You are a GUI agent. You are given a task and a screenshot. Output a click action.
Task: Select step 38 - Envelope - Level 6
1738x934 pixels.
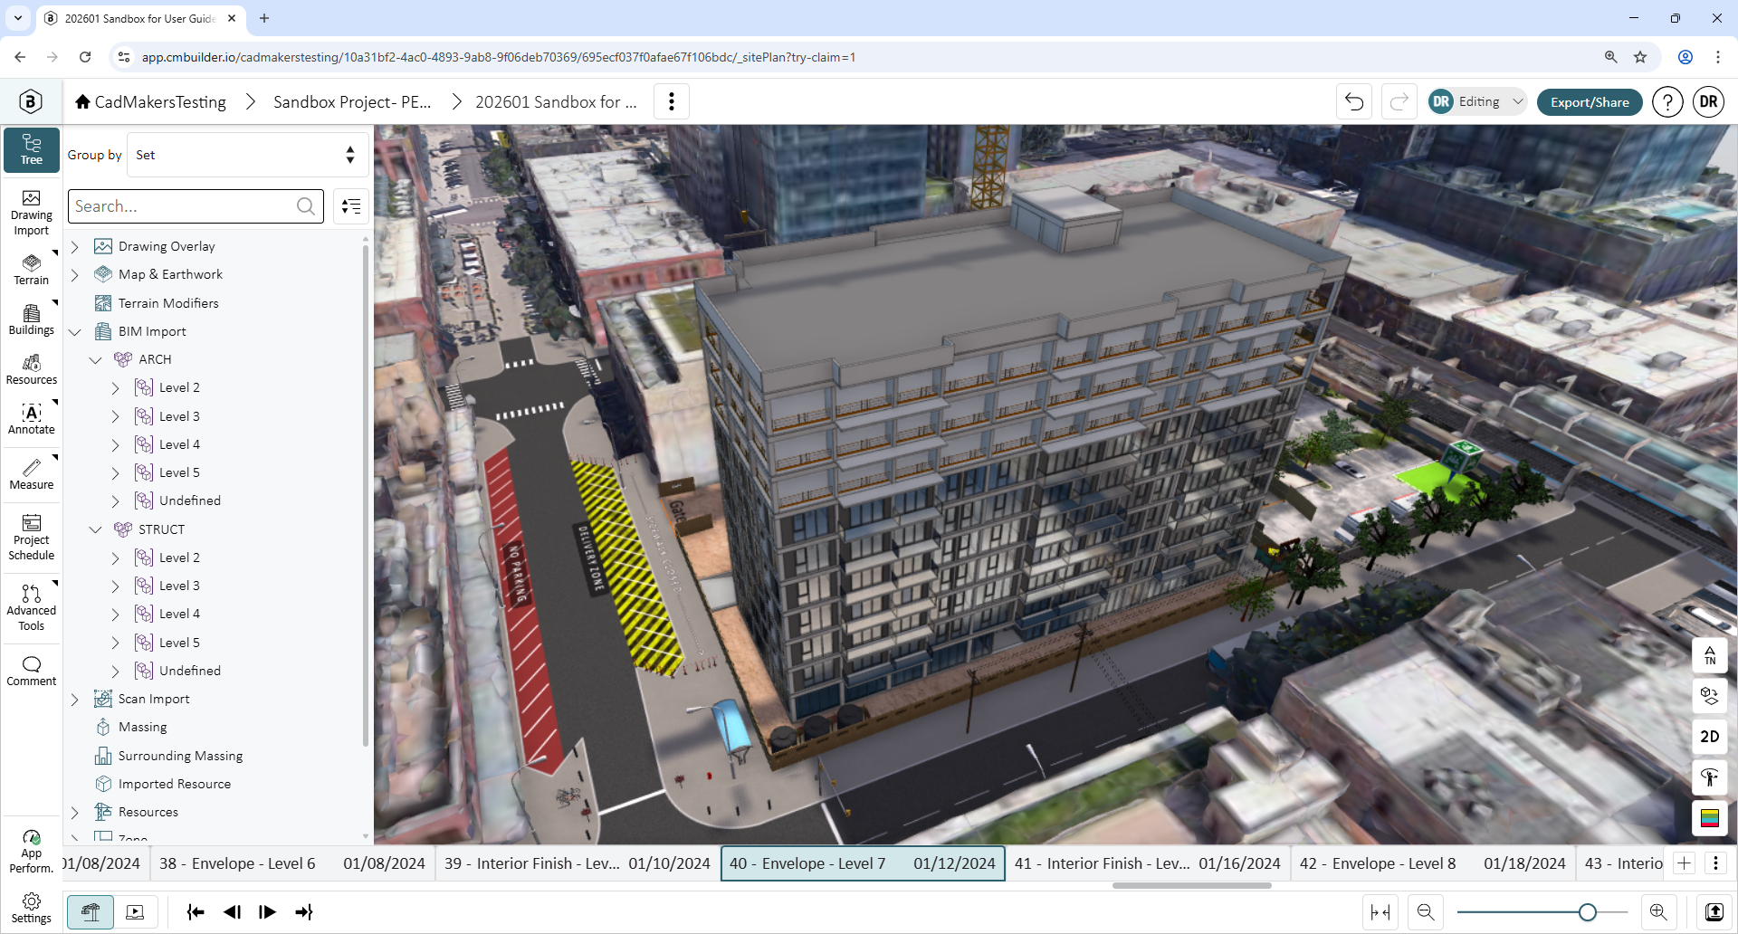(291, 863)
